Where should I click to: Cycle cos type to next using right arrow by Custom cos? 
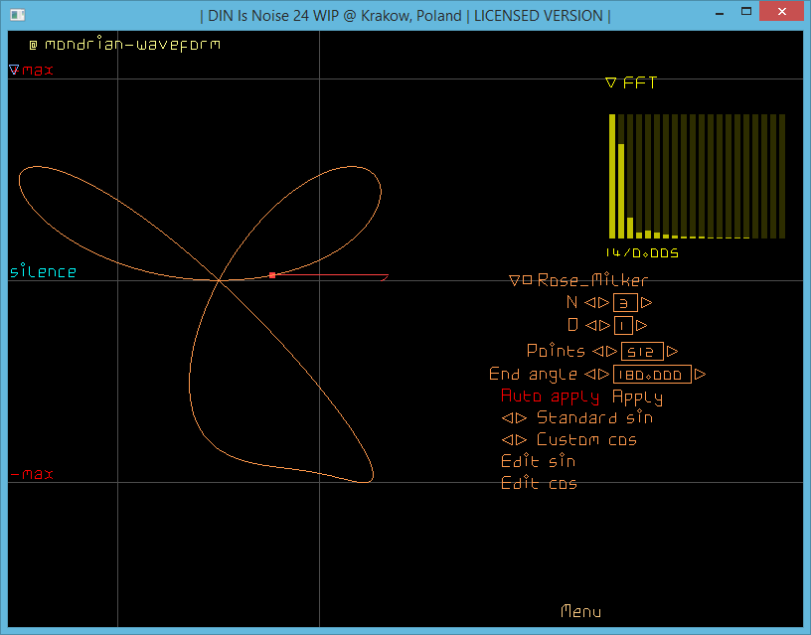click(523, 440)
